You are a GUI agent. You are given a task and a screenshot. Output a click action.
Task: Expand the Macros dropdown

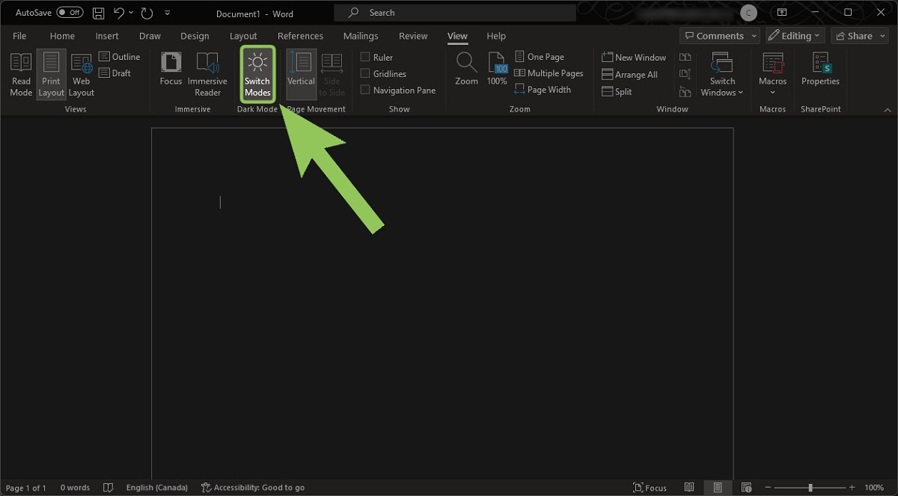tap(772, 92)
